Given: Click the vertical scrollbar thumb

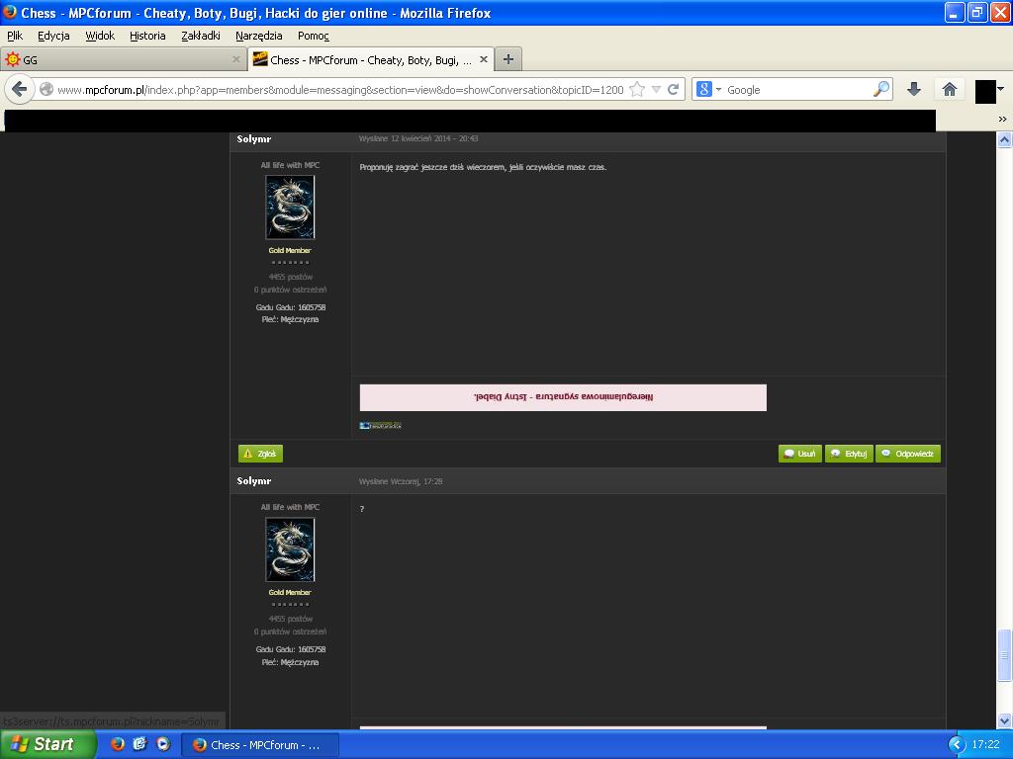Looking at the screenshot, I should coord(1004,655).
